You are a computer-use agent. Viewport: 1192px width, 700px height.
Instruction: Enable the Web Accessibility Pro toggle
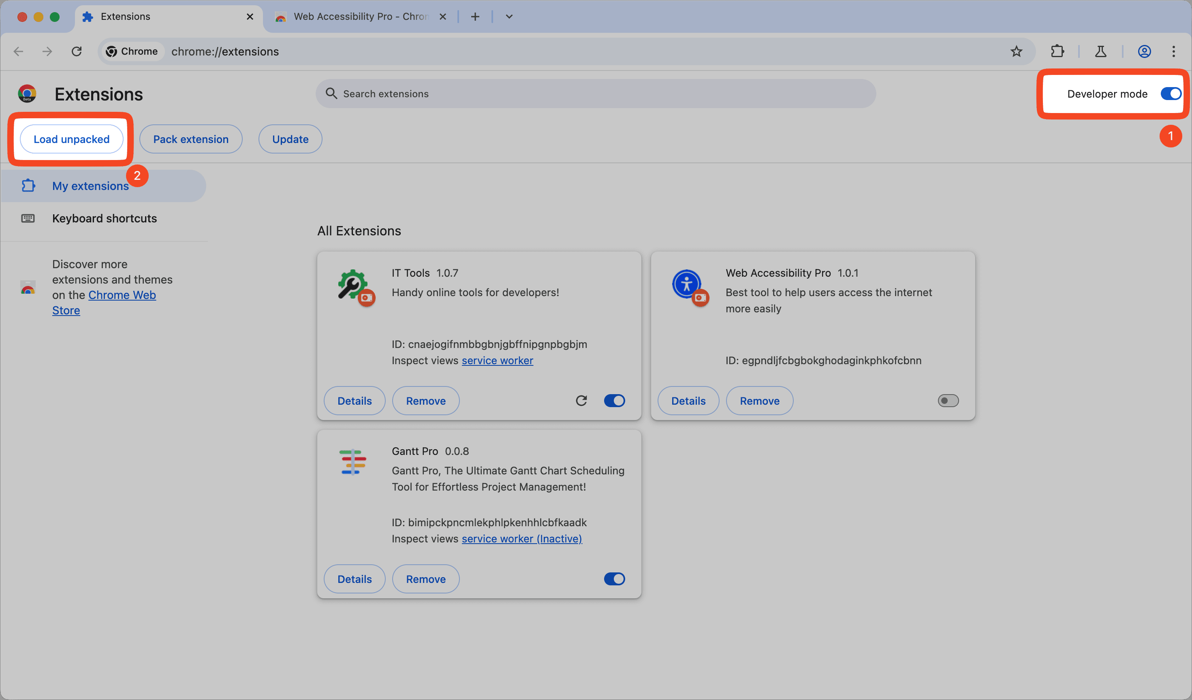[x=948, y=401]
